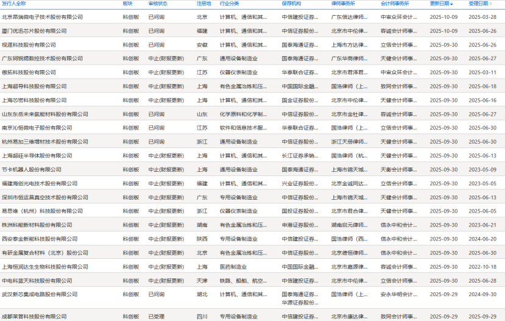505x321 pixels.
Task: Open 北京昂瑞微电子技术股份有限公司 details
Action: (42, 17)
